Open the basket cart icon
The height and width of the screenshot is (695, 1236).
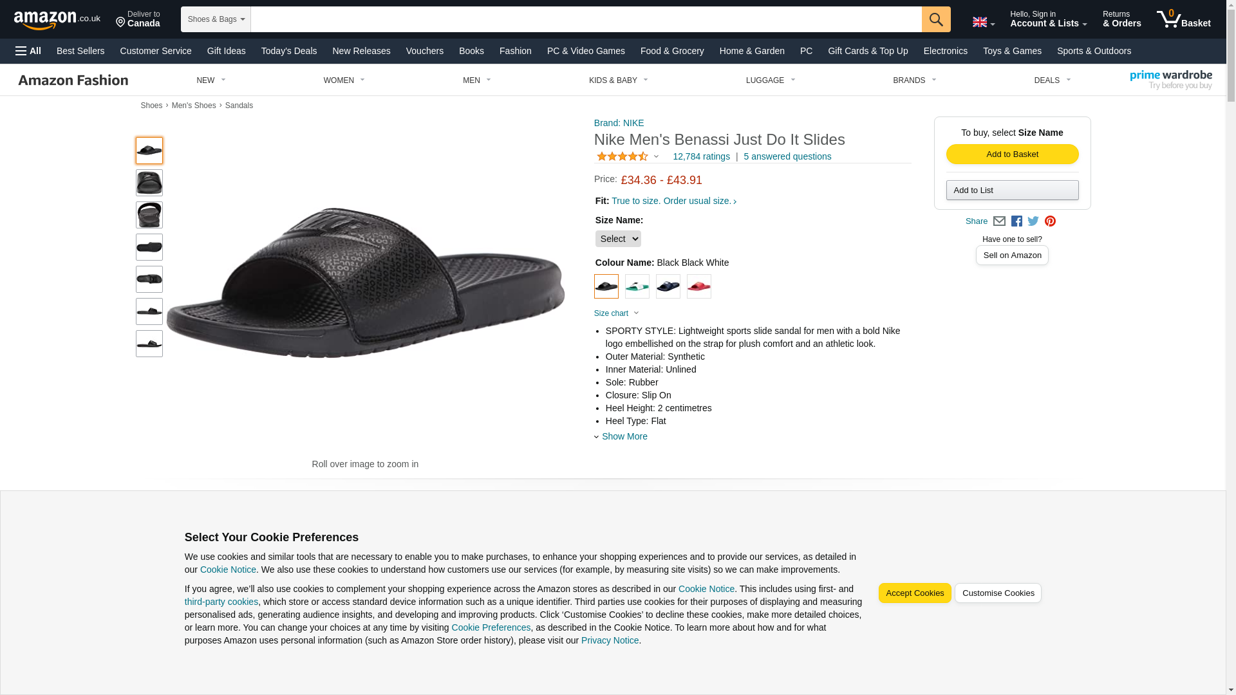[x=1183, y=19]
